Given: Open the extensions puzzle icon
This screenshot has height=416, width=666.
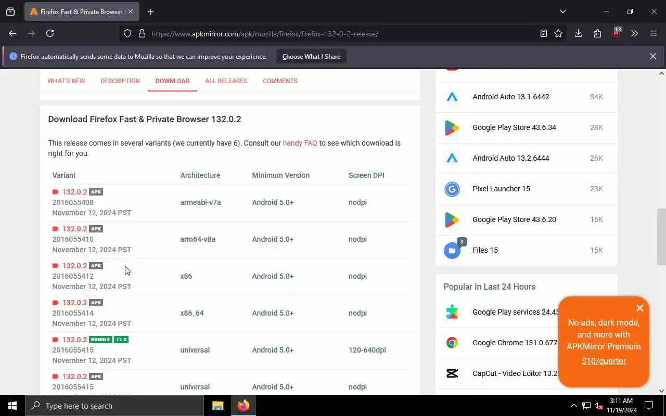Looking at the screenshot, I should 597,33.
